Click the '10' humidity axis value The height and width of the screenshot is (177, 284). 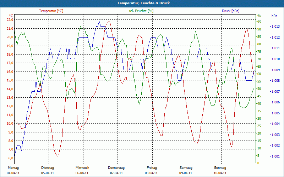point(259,148)
